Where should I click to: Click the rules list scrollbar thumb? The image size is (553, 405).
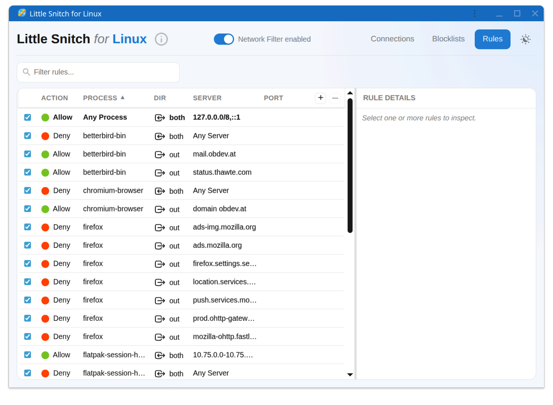pos(350,166)
